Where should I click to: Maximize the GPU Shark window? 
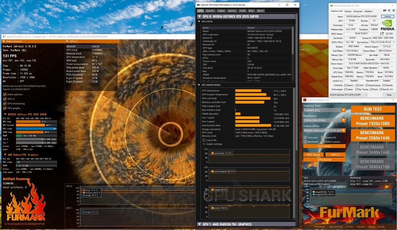pyautogui.click(x=287, y=5)
